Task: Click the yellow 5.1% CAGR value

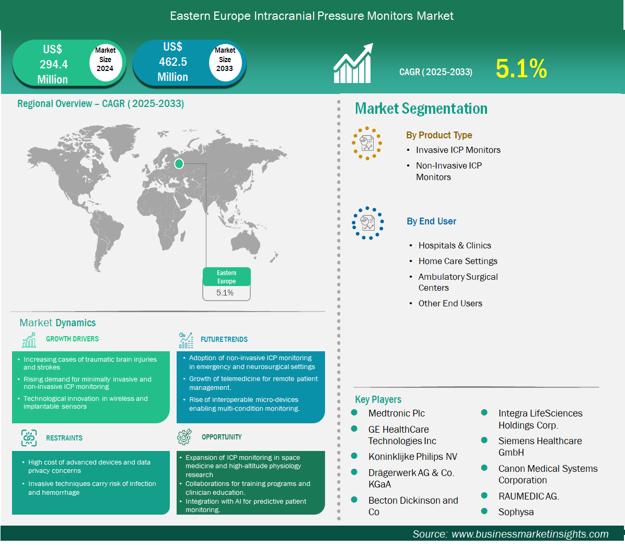Action: coord(521,69)
